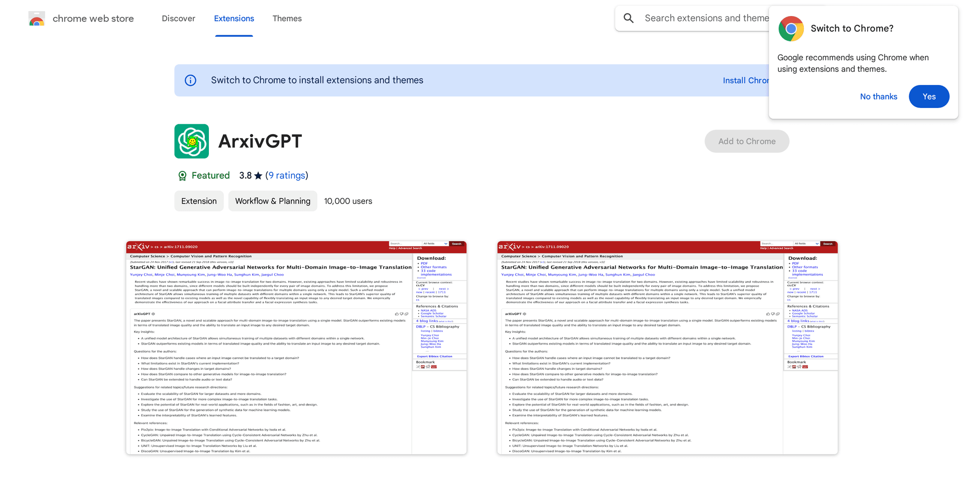Click the rating star icon
964x503 pixels.
coord(258,176)
